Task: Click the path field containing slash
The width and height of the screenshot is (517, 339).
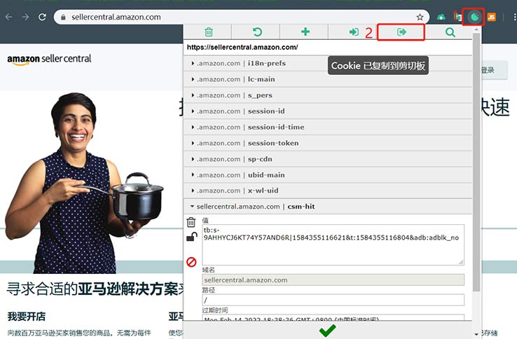Action: [x=333, y=300]
